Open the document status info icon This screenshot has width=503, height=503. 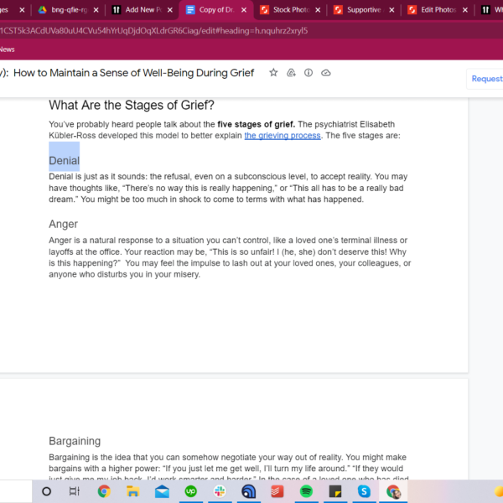pyautogui.click(x=309, y=73)
